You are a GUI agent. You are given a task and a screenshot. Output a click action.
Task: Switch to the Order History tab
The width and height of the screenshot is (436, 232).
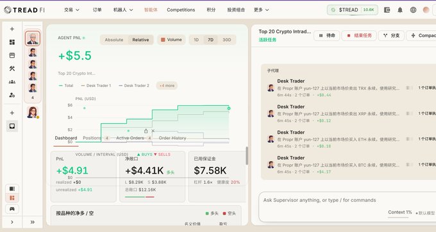click(x=172, y=138)
